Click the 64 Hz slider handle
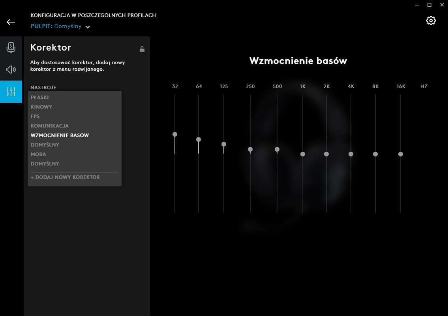 [199, 139]
